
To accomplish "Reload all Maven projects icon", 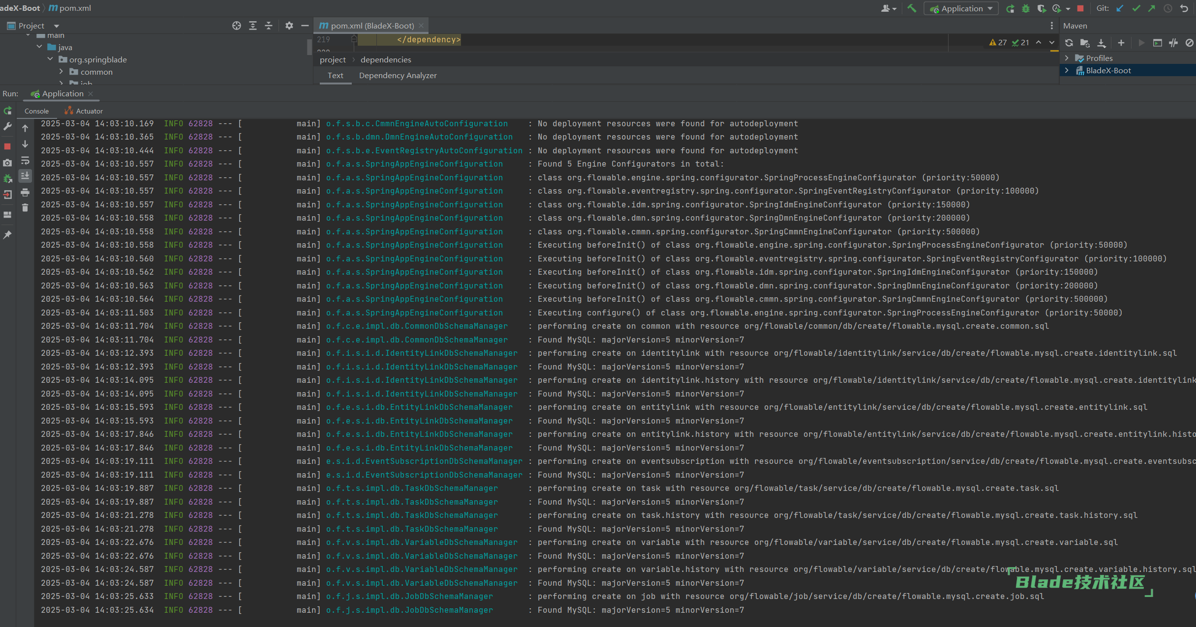I will coord(1069,43).
